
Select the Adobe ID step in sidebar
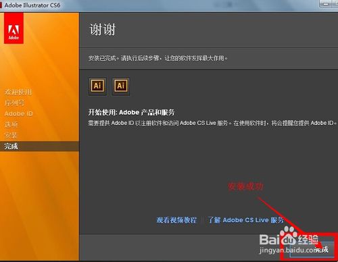[x=19, y=113]
